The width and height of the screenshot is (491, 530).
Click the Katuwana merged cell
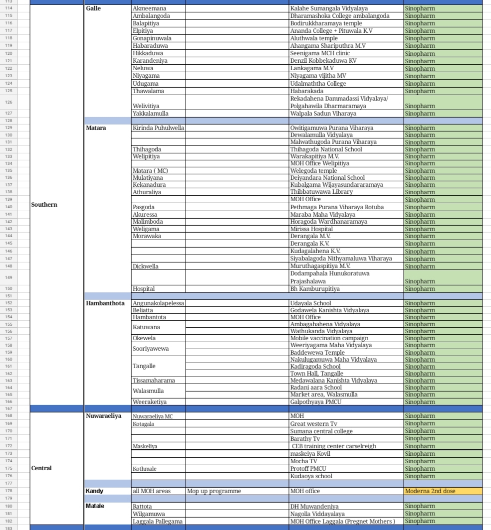click(x=158, y=328)
